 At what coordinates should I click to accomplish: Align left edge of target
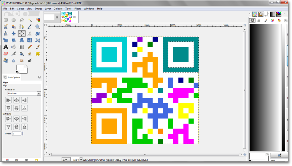tap(8, 100)
